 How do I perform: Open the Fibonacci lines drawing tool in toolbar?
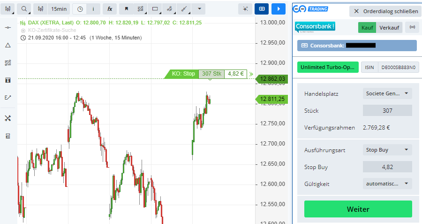pos(141,9)
